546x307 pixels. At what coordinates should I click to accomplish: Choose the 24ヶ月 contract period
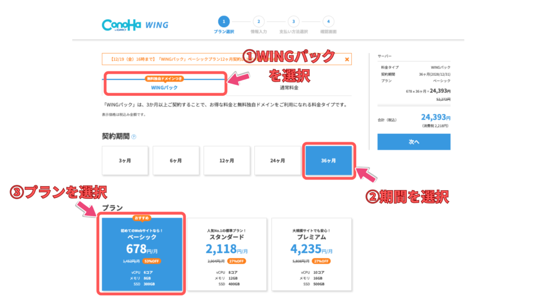[277, 160]
